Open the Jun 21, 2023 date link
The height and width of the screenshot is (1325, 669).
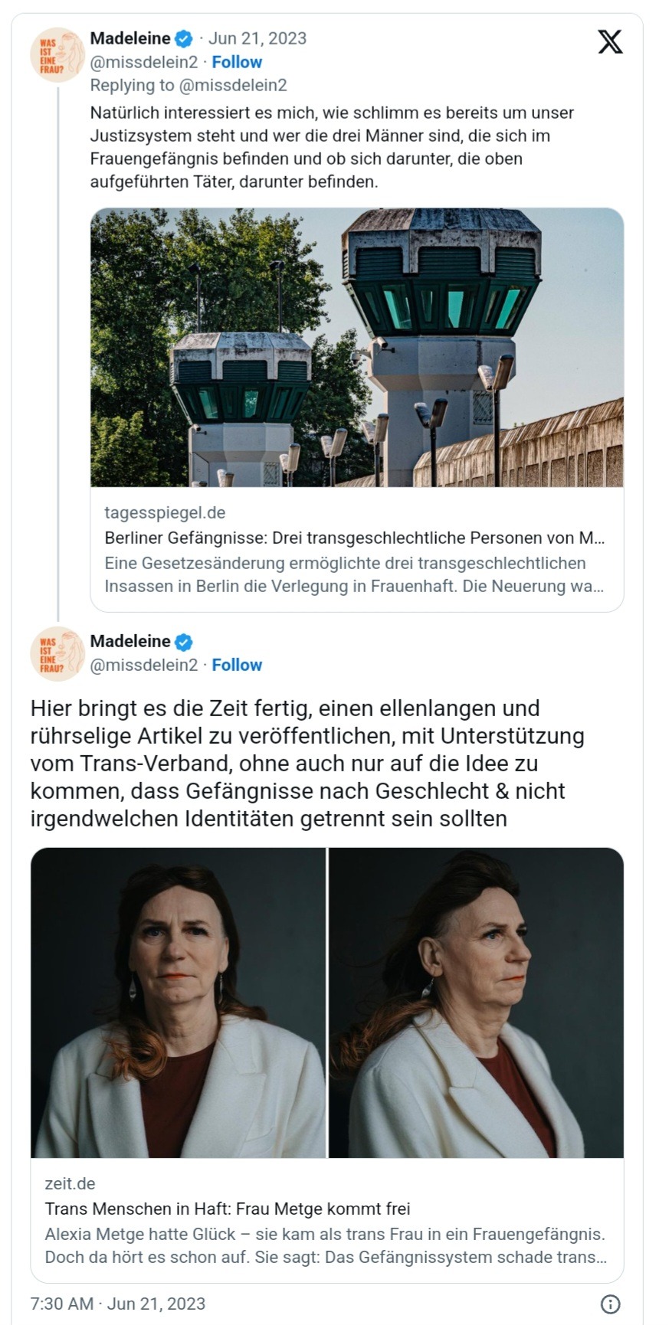coord(257,38)
